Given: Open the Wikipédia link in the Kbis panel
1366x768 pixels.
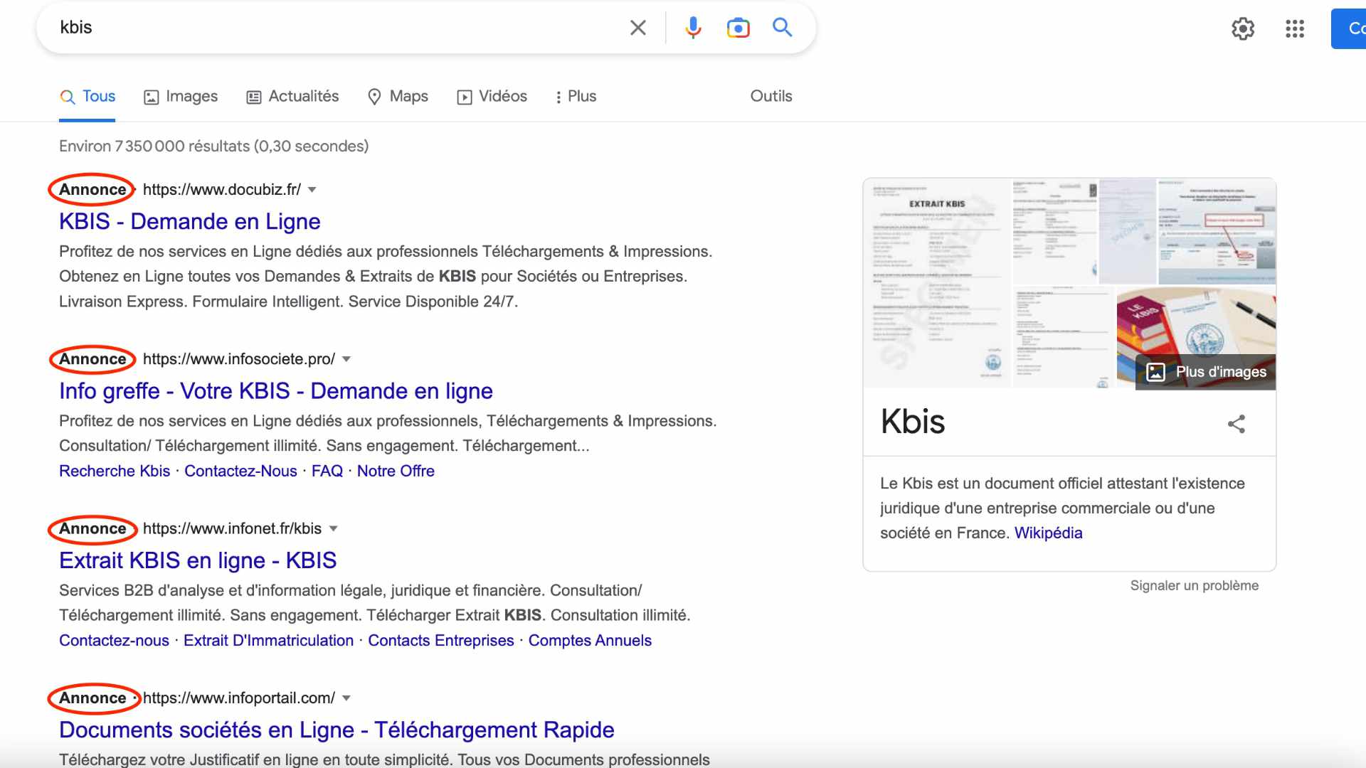Looking at the screenshot, I should tap(1048, 533).
